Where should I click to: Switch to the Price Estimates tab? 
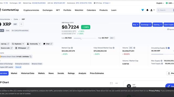pyautogui.click(x=97, y=73)
